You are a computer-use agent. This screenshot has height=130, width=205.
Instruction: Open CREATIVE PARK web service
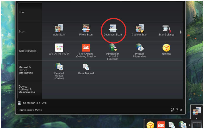point(59,50)
